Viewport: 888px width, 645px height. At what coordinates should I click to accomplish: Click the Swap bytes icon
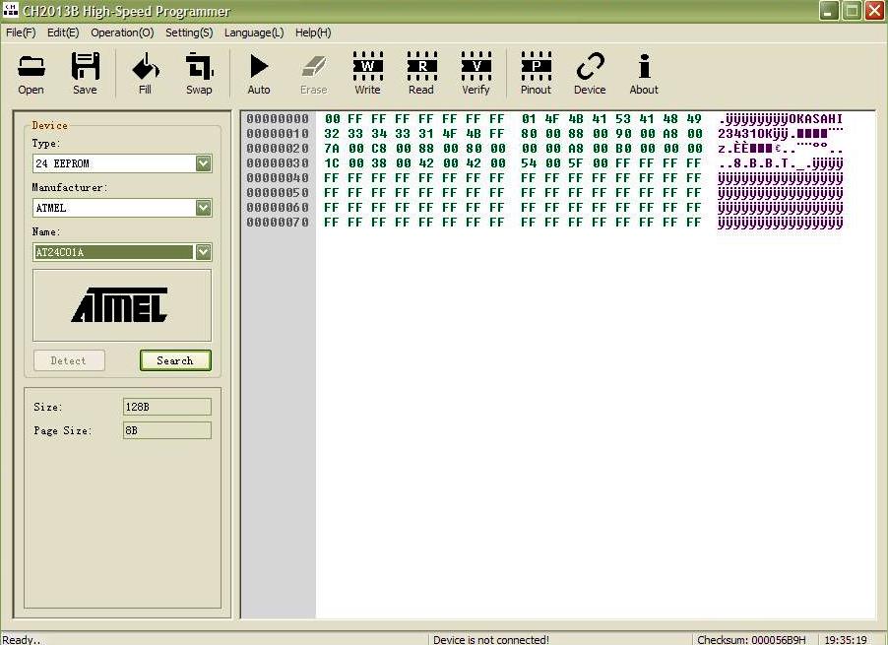199,73
